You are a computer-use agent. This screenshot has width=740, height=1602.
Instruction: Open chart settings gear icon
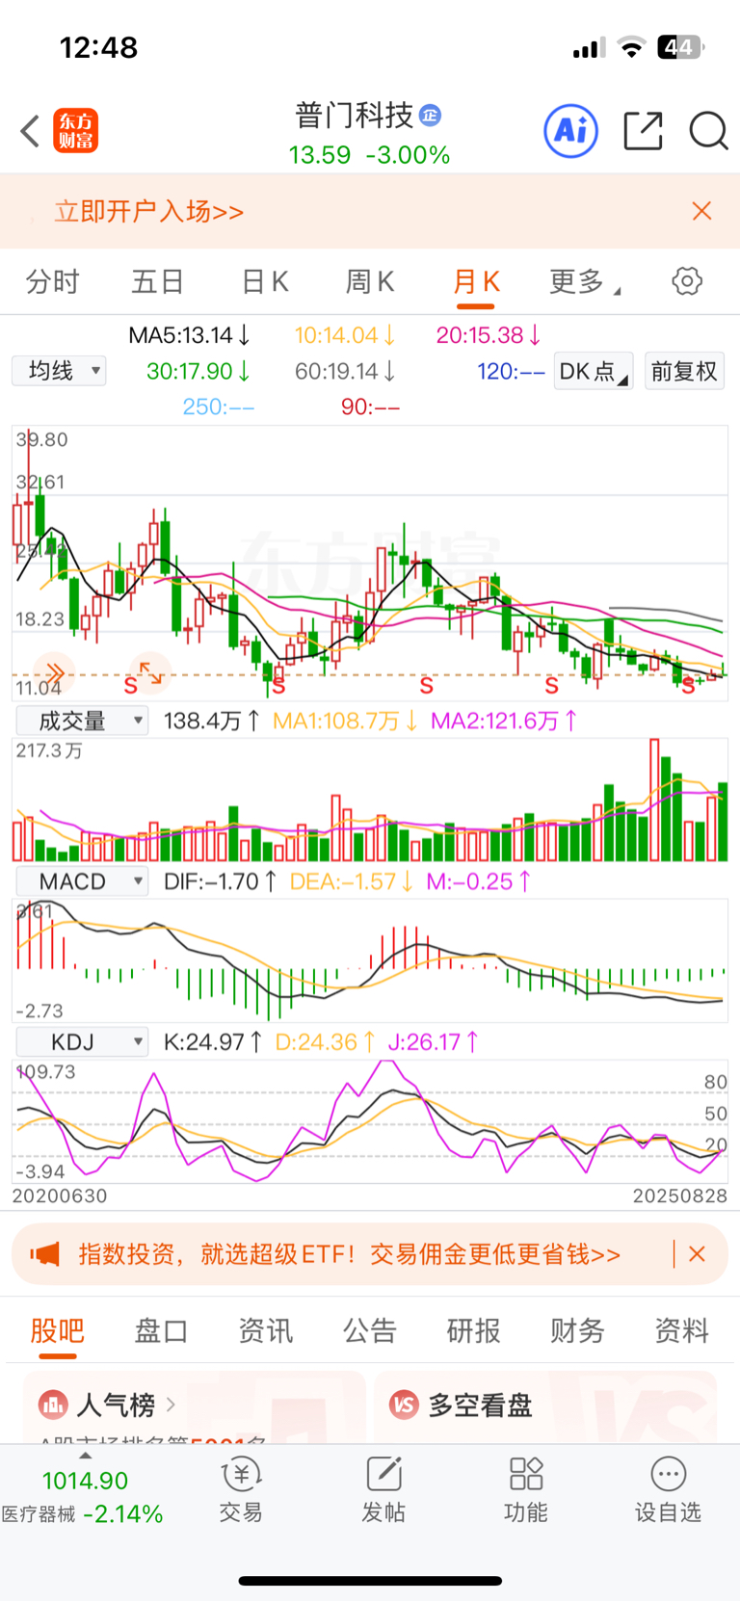point(687,281)
